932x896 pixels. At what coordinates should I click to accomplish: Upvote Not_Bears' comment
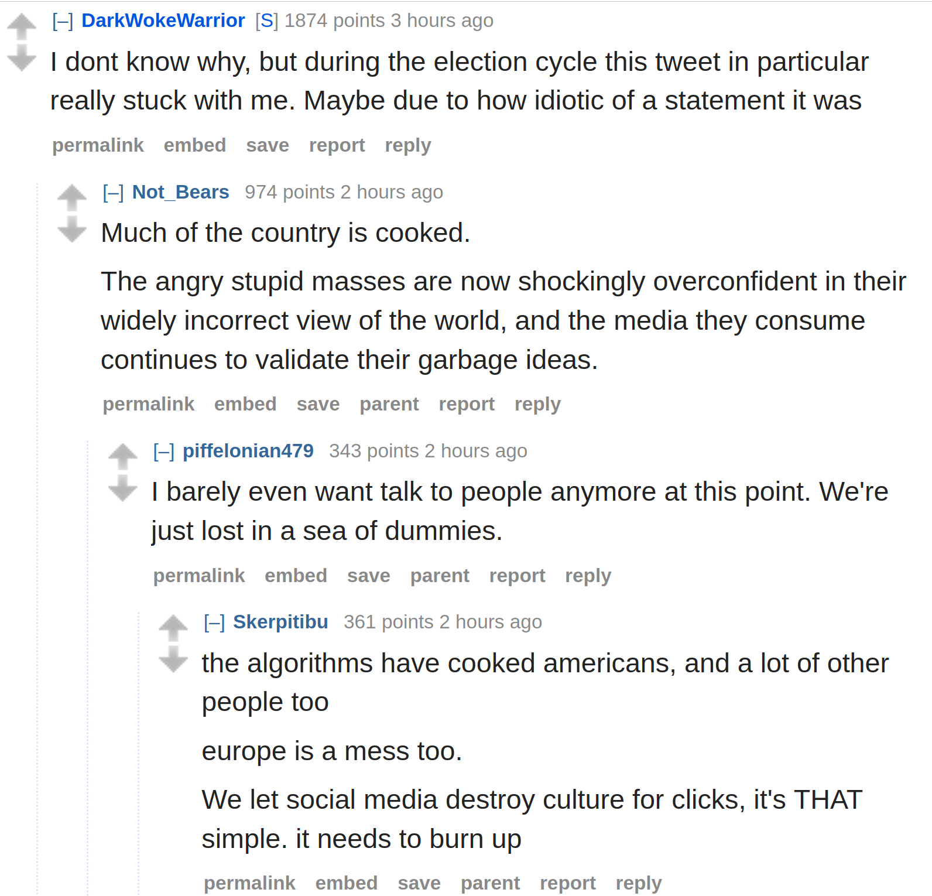72,198
